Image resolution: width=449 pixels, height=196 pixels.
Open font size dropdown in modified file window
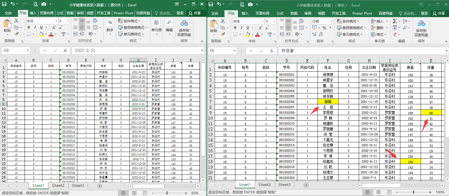tap(274, 21)
